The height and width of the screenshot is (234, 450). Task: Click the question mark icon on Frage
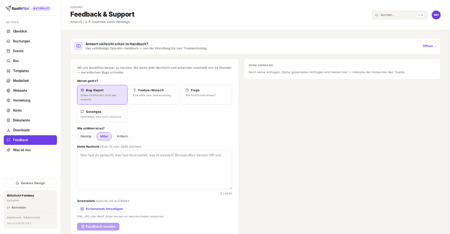187,90
